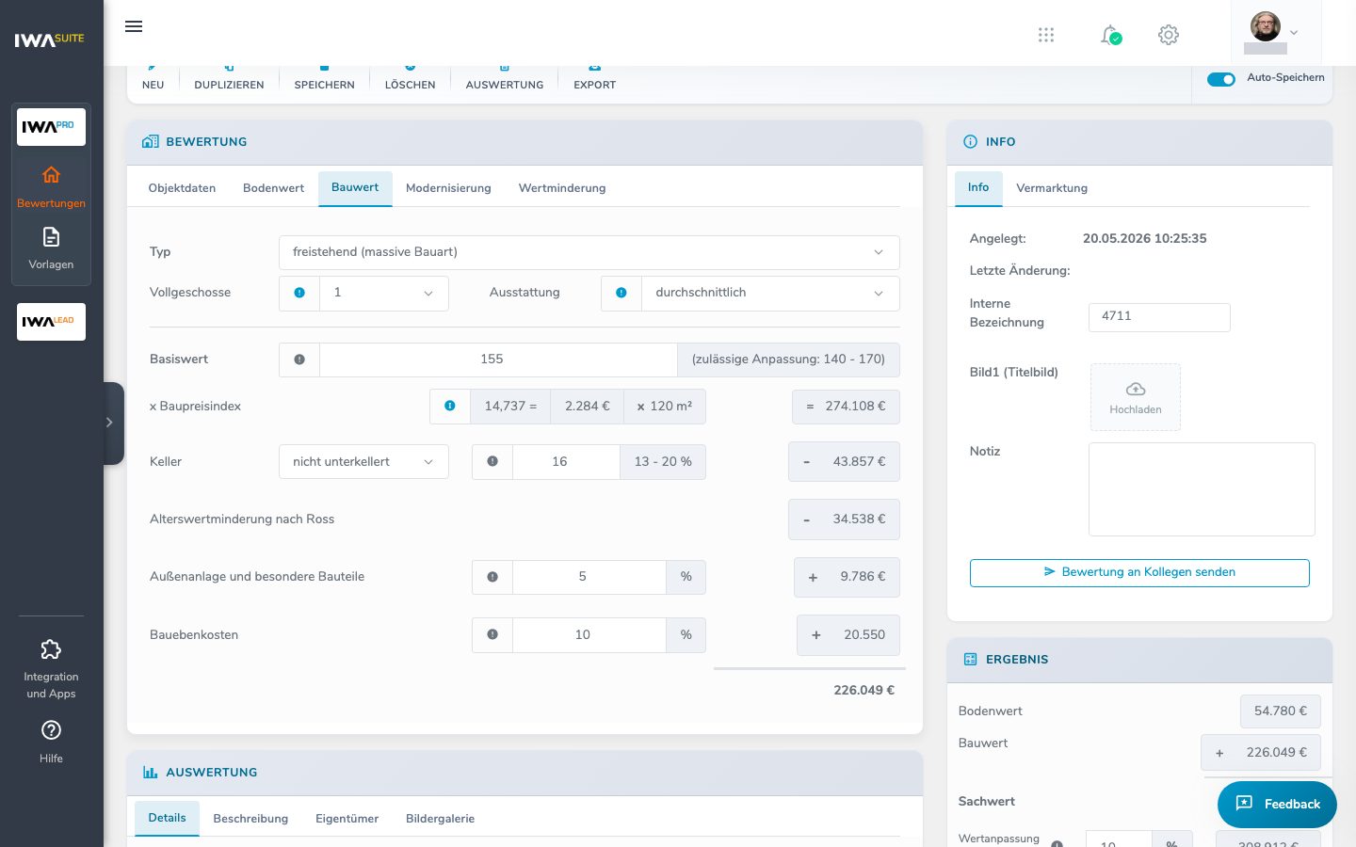Upload title image via Hochladen

pos(1136,397)
